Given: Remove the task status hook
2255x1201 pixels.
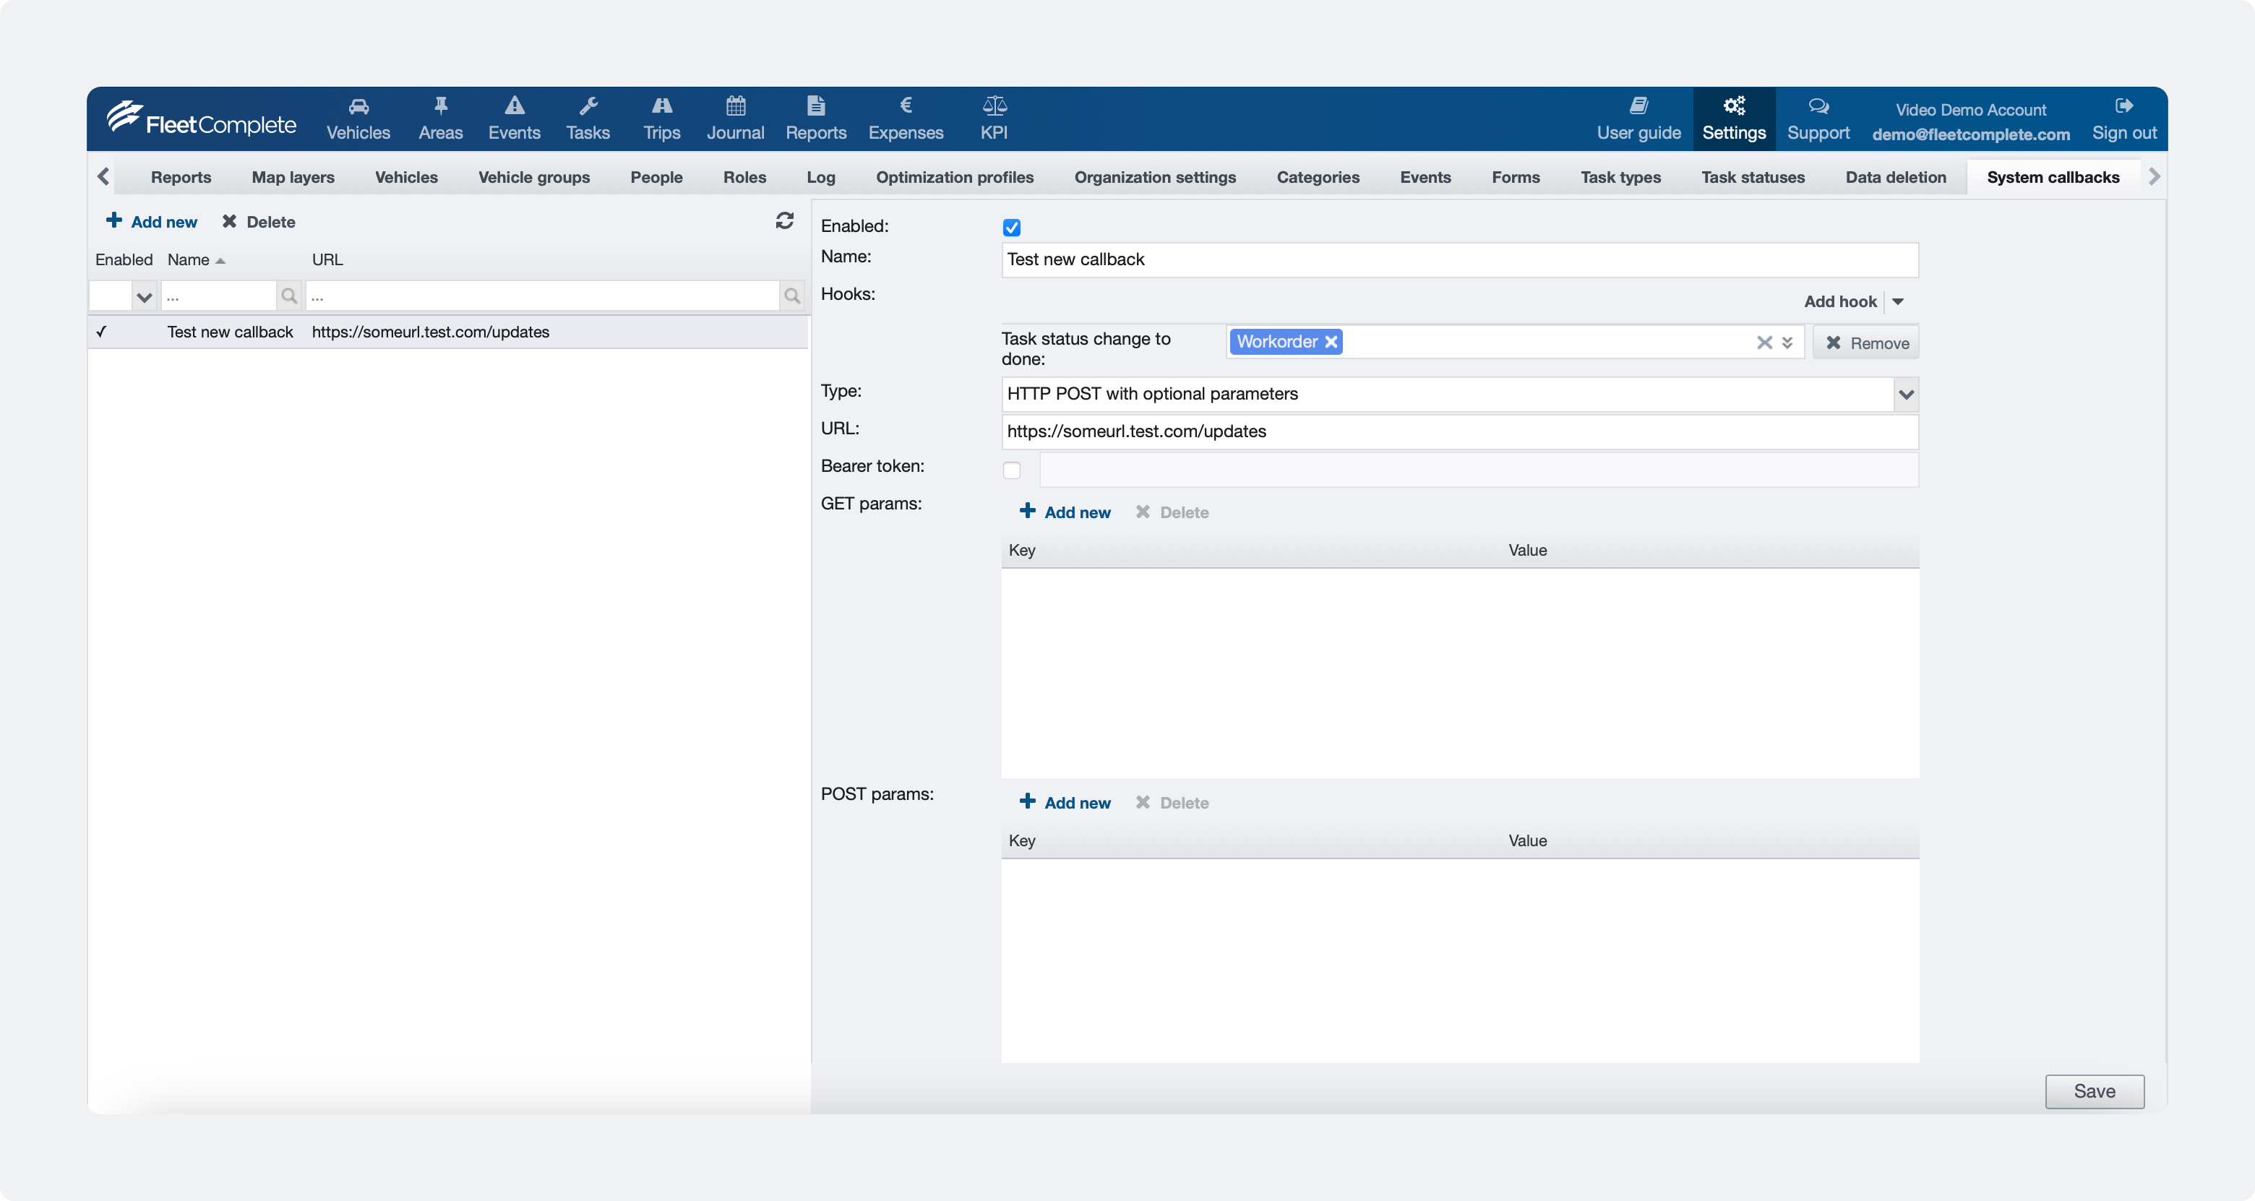Looking at the screenshot, I should pyautogui.click(x=1866, y=343).
